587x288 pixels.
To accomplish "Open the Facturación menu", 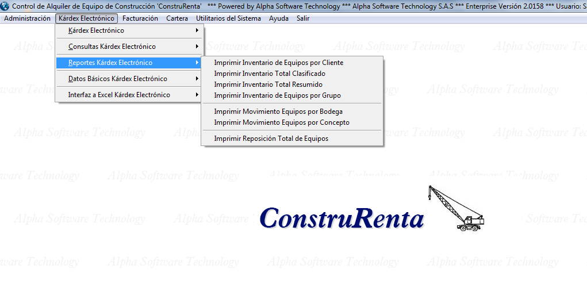I will click(140, 18).
